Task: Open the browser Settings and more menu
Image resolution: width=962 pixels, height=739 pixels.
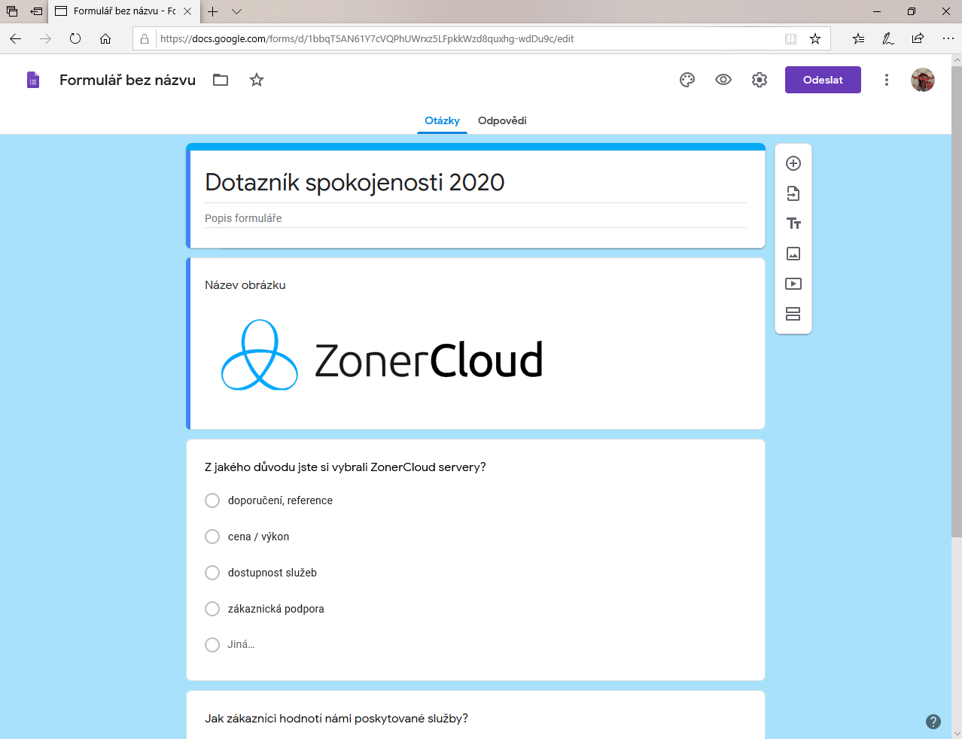Action: click(x=948, y=38)
